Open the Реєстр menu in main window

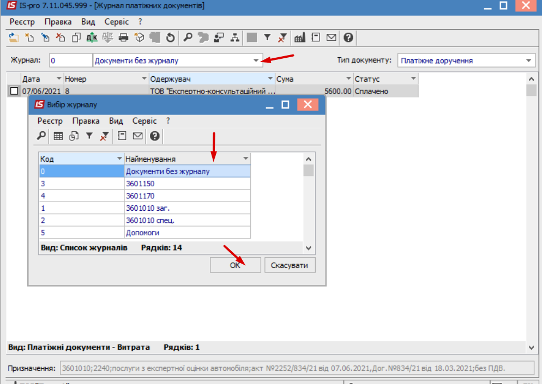click(x=22, y=22)
